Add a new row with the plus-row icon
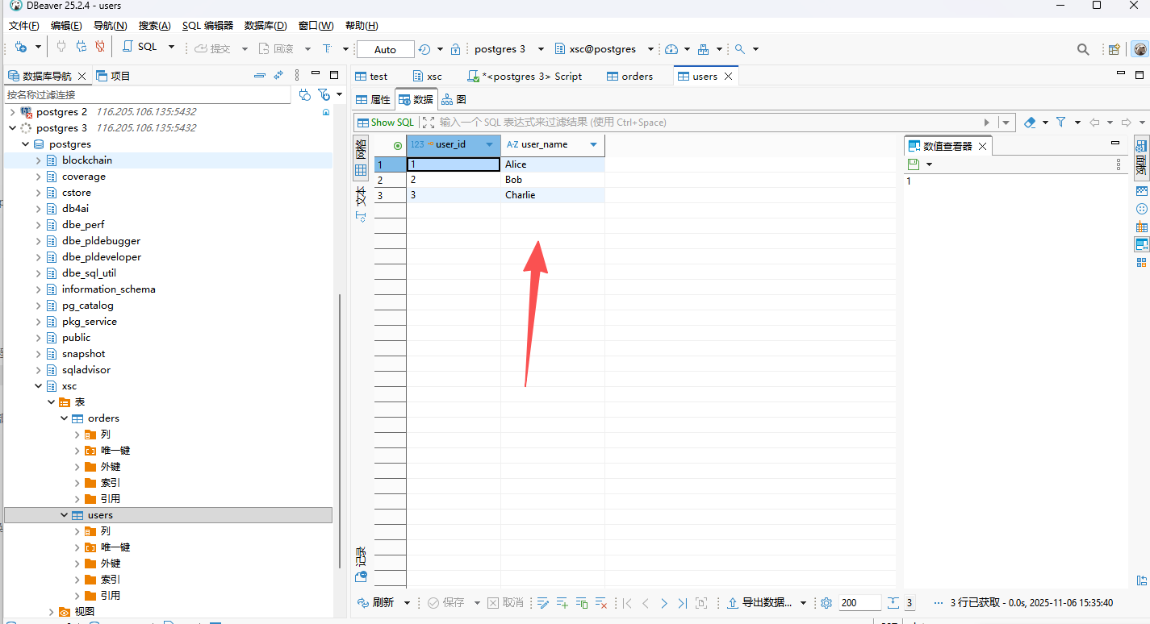The height and width of the screenshot is (624, 1150). (x=562, y=603)
